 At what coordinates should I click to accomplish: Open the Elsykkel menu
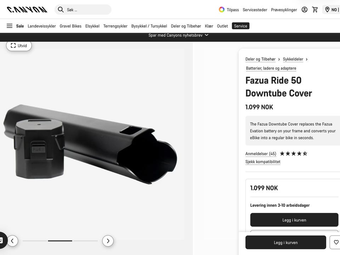(92, 26)
